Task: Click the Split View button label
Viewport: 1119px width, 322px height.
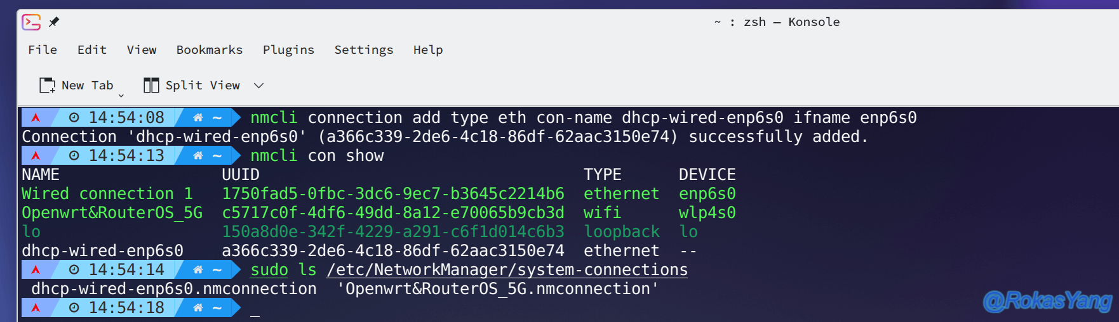Action: pos(203,86)
